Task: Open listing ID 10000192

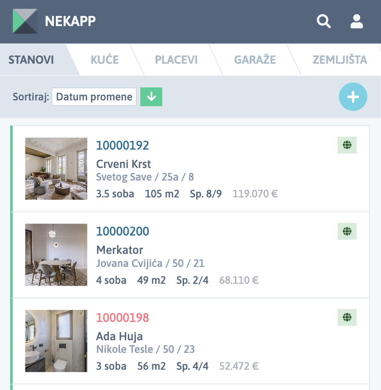Action: click(122, 145)
